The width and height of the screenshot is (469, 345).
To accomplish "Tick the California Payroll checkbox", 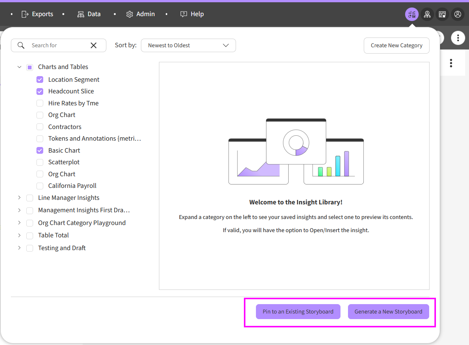I will pos(40,186).
